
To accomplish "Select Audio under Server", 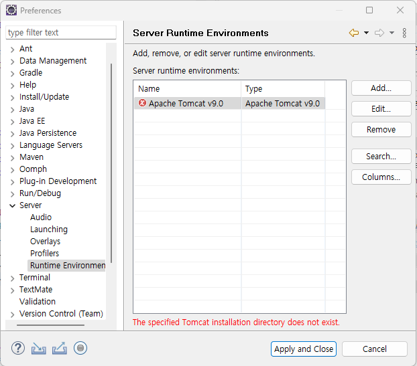I will (41, 217).
